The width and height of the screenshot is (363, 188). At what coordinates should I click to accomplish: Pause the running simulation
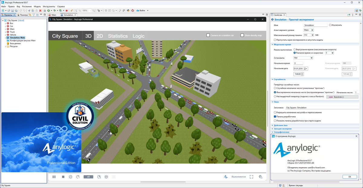(54, 177)
